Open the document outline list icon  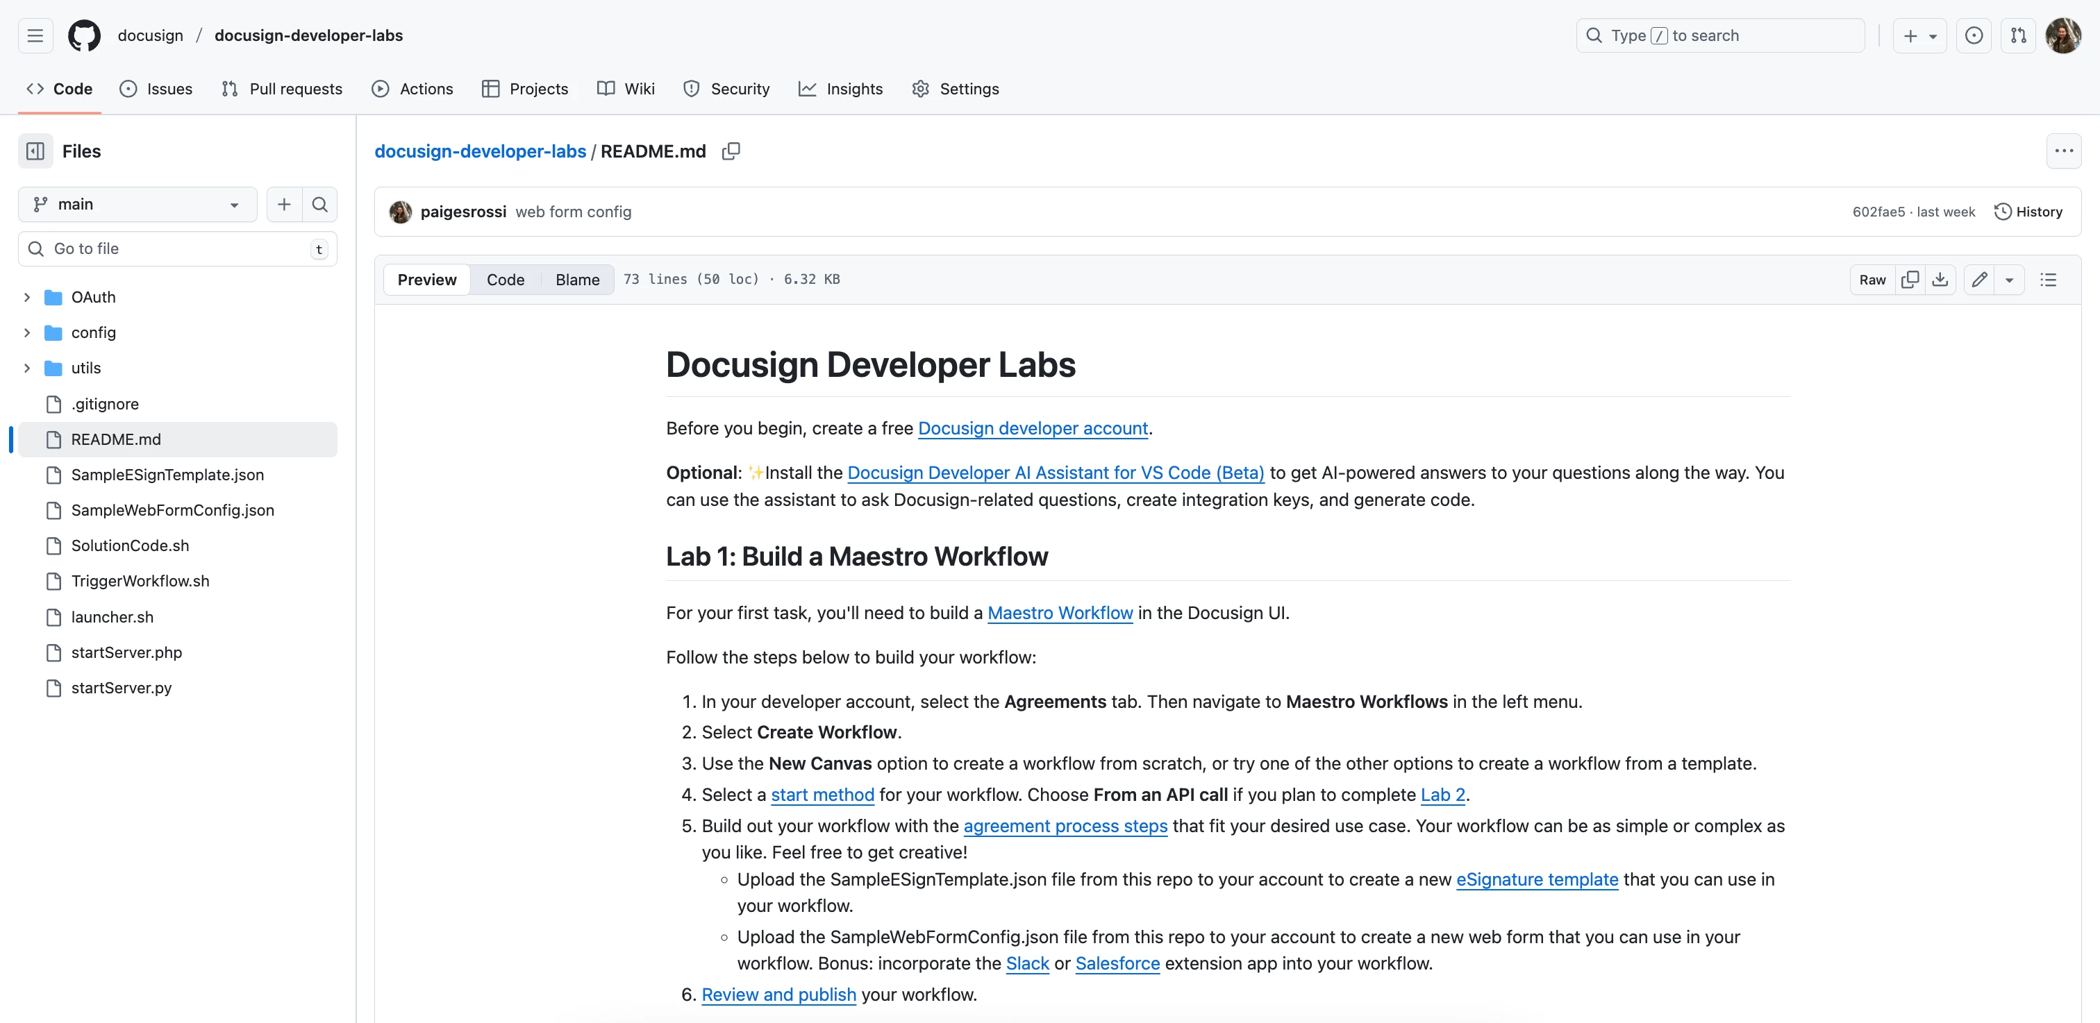[x=2048, y=280]
